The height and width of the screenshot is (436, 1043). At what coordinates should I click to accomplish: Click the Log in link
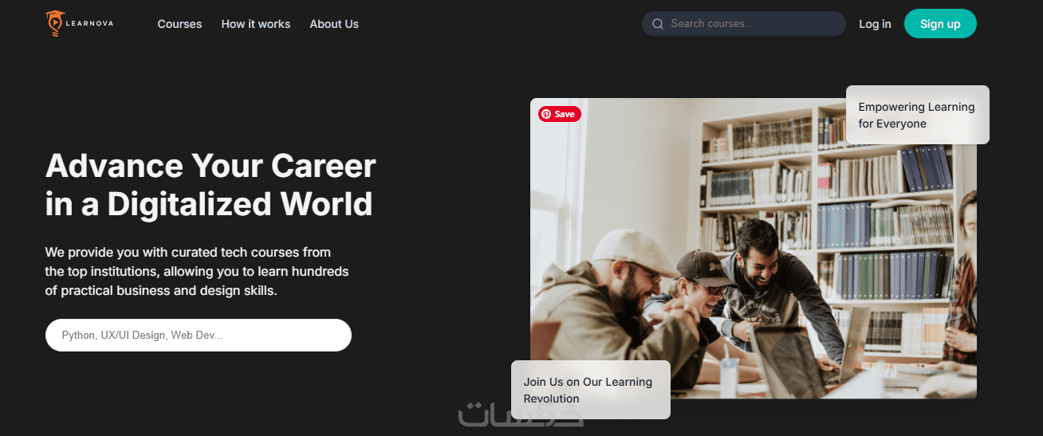[x=875, y=24]
